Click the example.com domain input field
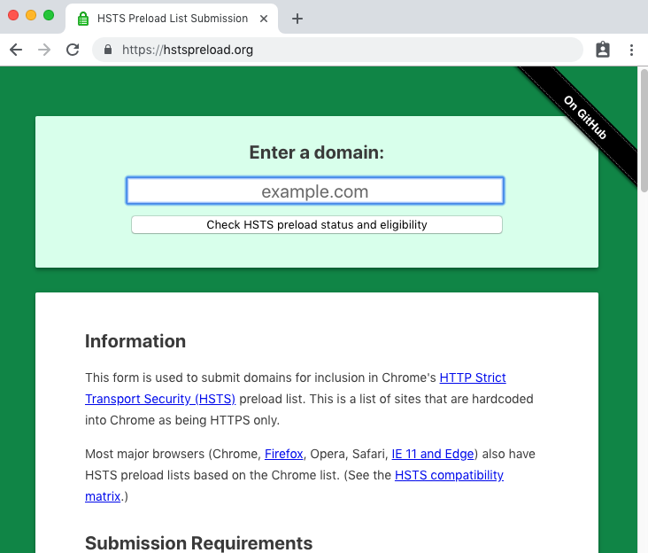 pos(315,191)
